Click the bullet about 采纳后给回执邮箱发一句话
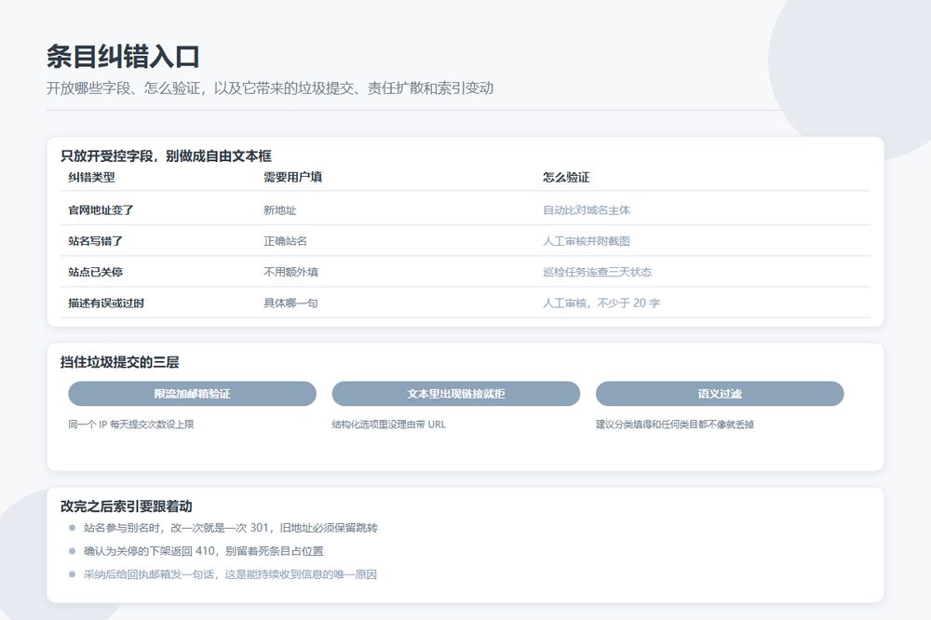Image resolution: width=931 pixels, height=620 pixels. click(230, 574)
